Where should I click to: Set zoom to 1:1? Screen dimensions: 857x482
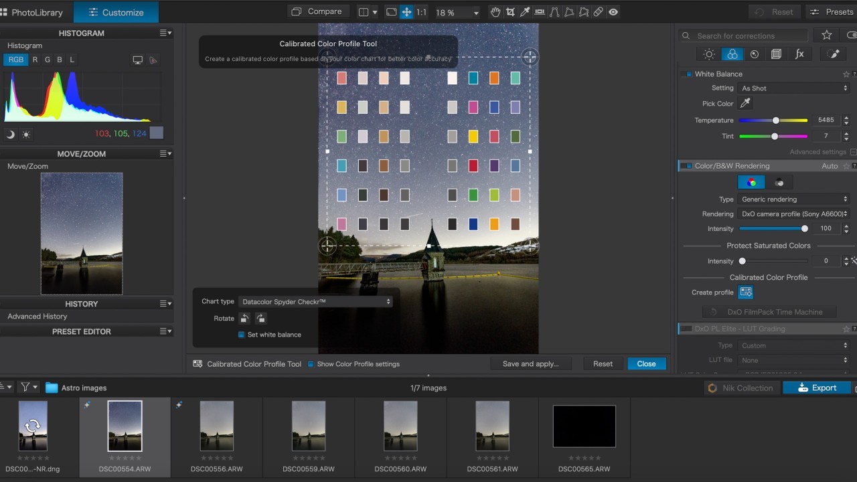click(x=421, y=12)
